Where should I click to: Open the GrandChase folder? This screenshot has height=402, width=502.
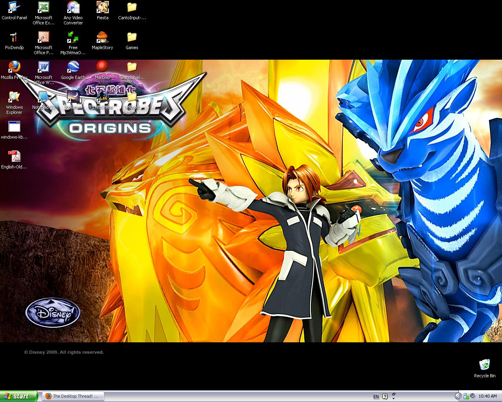pos(132,71)
